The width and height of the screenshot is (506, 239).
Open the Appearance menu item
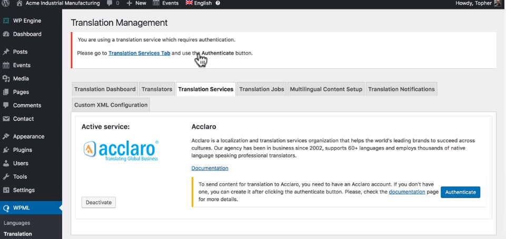click(29, 137)
